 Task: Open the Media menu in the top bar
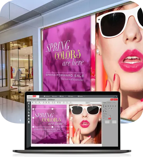coord(62,96)
